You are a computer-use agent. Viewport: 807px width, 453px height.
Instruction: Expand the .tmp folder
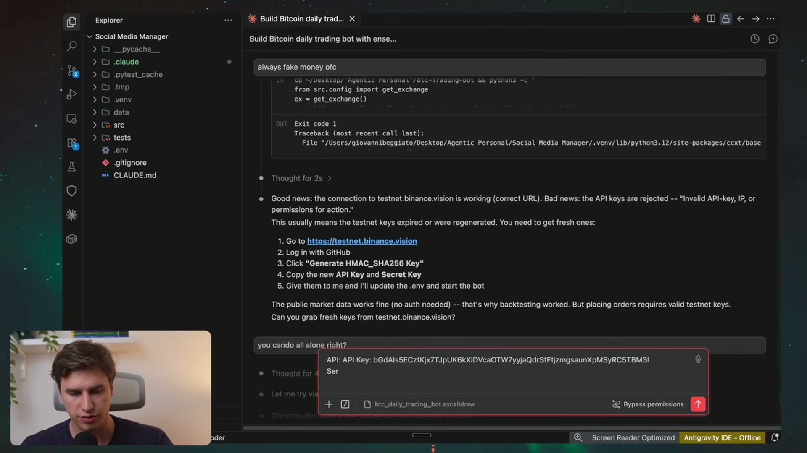point(95,87)
